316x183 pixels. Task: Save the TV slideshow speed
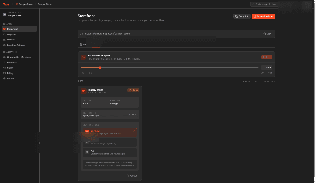coord(267,57)
